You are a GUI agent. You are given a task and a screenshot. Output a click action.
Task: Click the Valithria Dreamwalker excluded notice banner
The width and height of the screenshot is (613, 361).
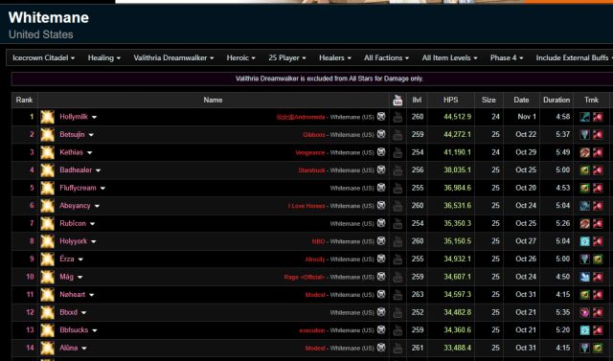point(329,79)
